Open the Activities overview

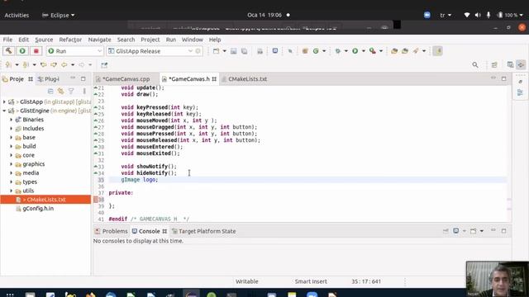(x=17, y=15)
